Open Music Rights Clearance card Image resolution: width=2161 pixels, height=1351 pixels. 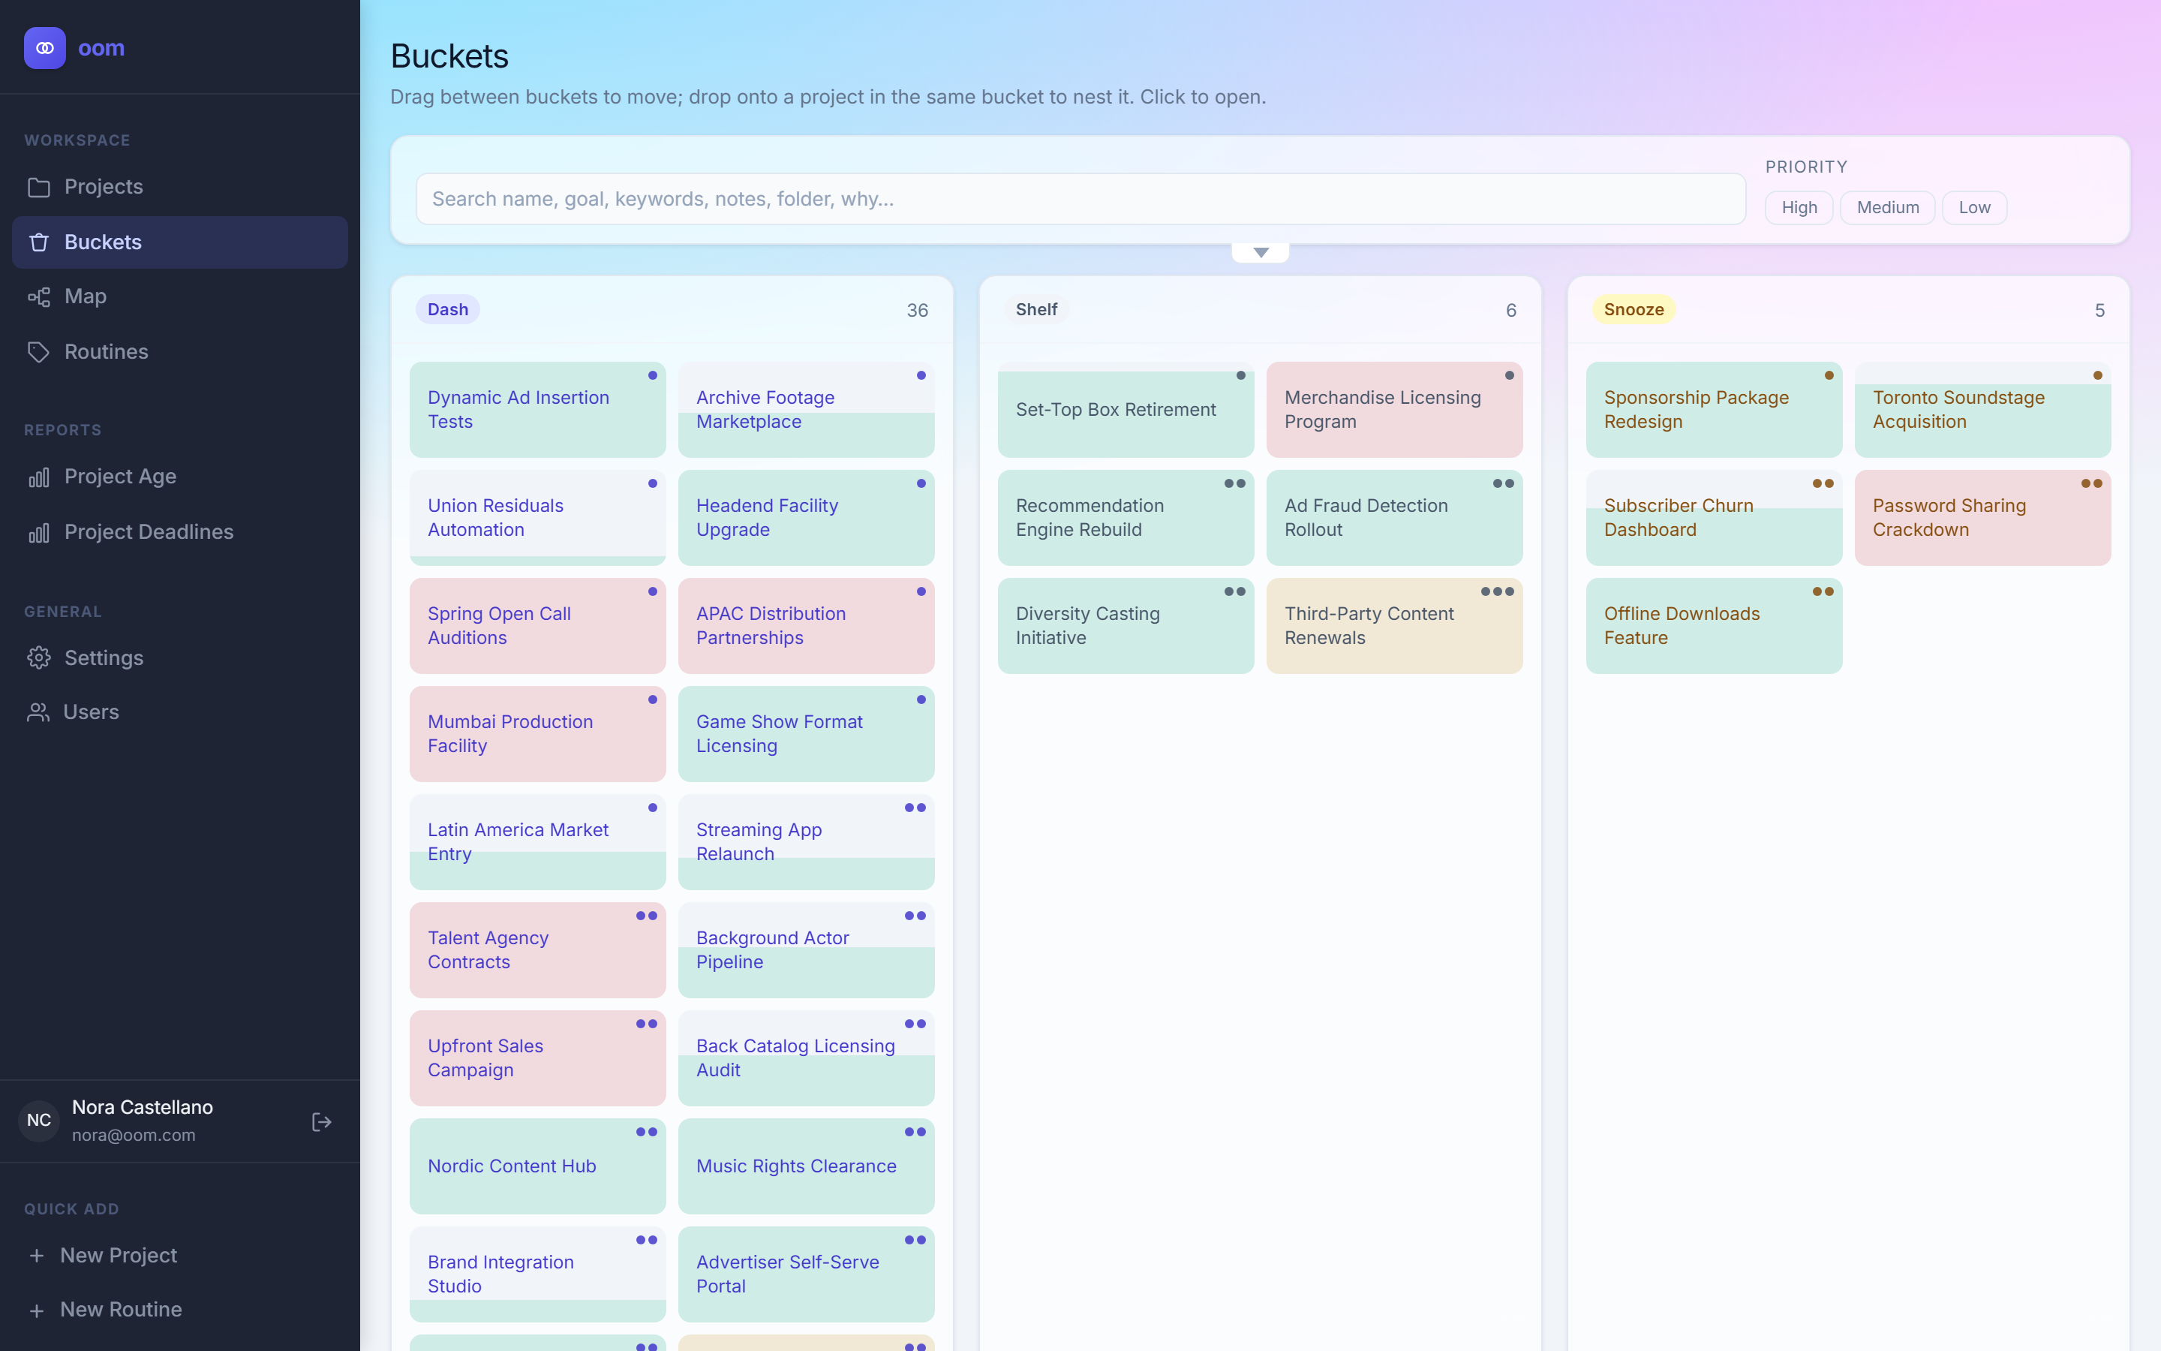pyautogui.click(x=807, y=1167)
